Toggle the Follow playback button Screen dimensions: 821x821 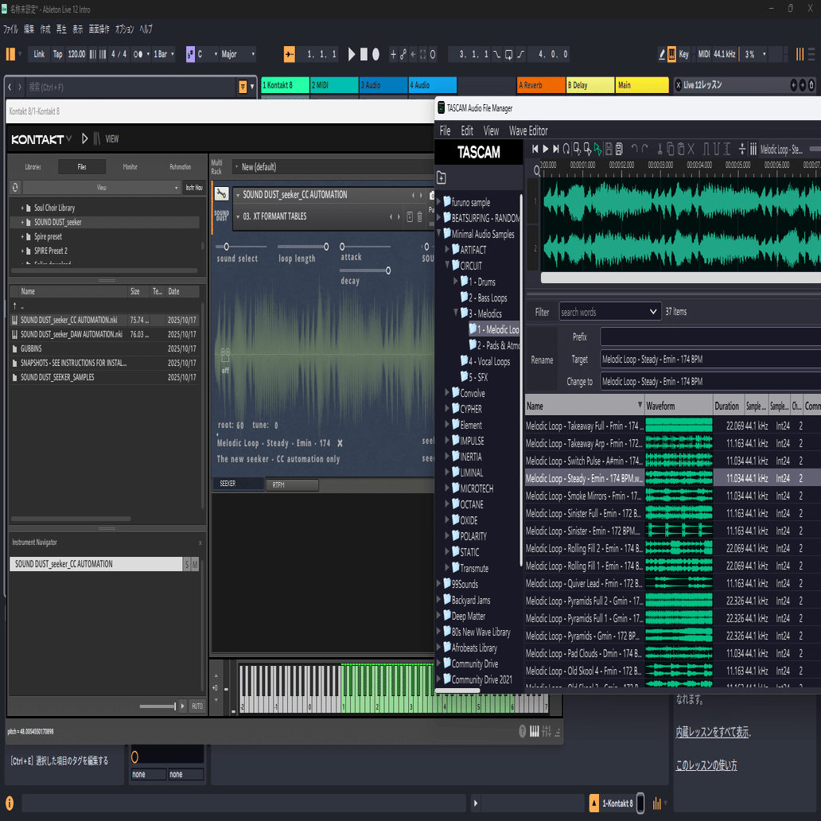pyautogui.click(x=289, y=54)
